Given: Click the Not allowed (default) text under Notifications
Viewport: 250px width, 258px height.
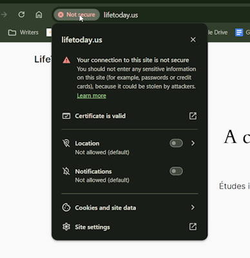Looking at the screenshot, I should (102, 180).
